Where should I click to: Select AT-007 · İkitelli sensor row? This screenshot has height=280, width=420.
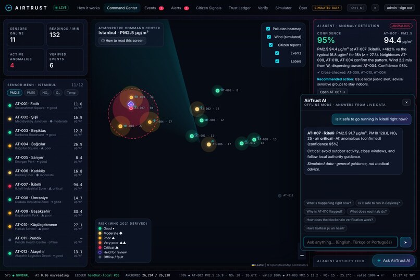click(45, 186)
